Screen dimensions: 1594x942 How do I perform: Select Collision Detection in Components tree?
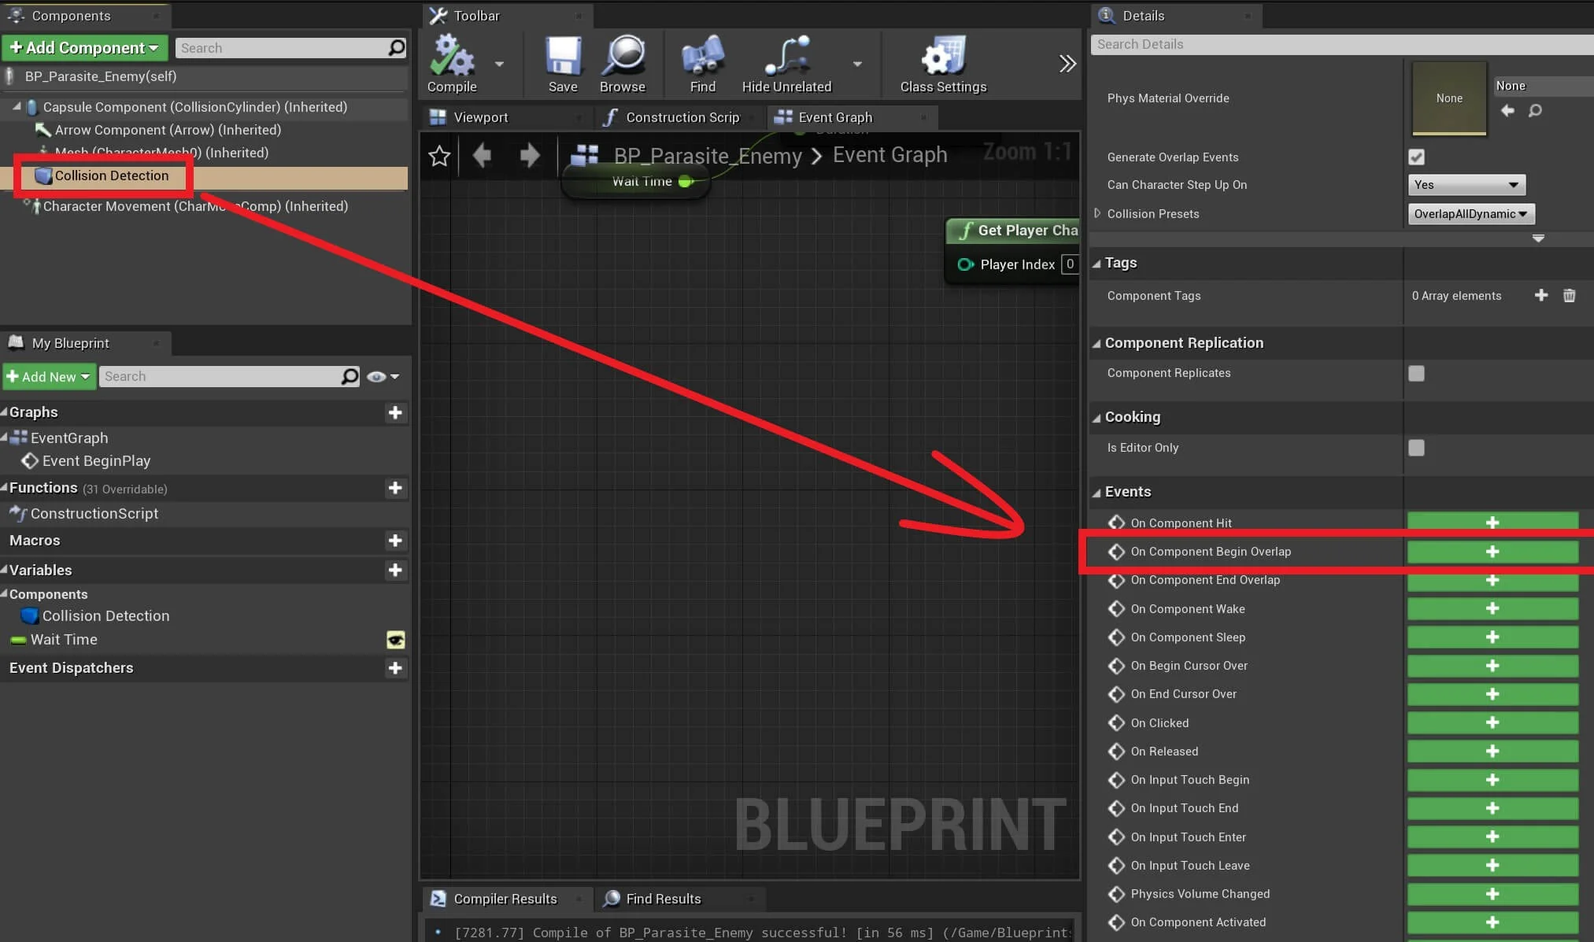[x=111, y=175]
